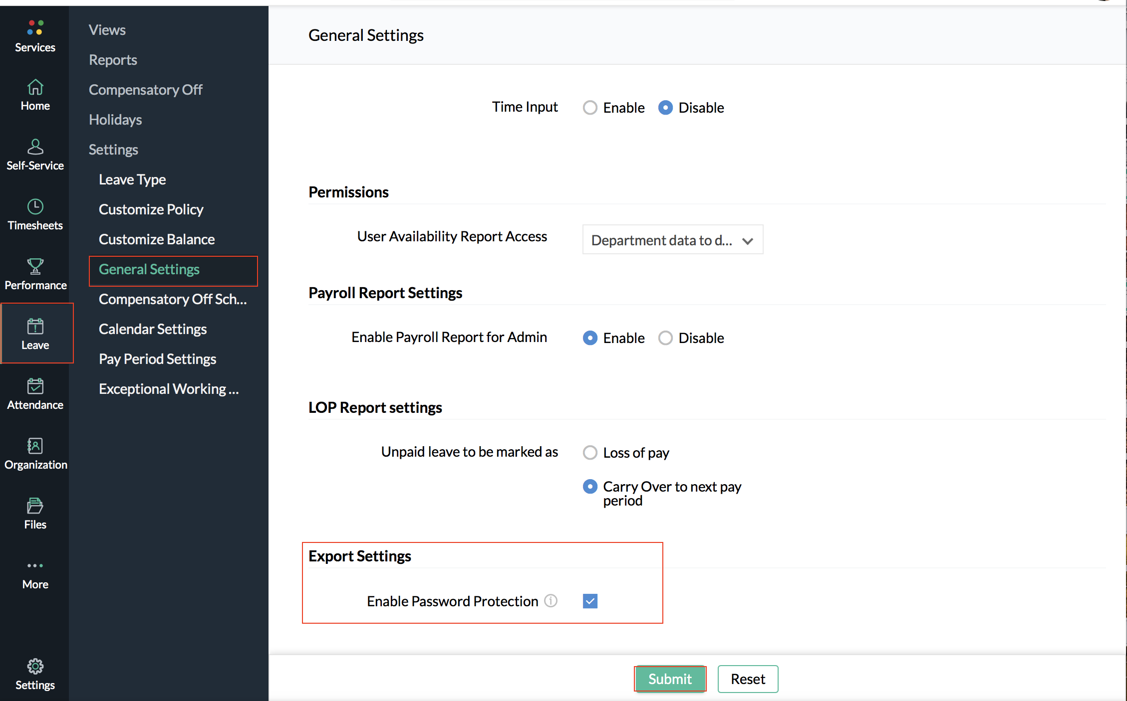
Task: Go to the Home icon in sidebar
Action: pyautogui.click(x=35, y=88)
